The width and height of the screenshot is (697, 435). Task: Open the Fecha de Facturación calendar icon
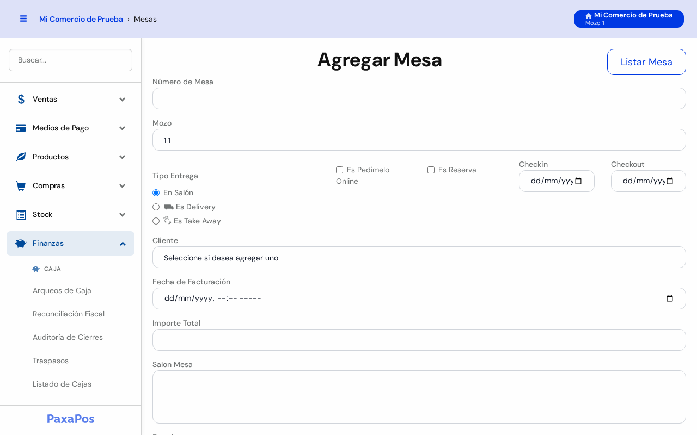[670, 299]
